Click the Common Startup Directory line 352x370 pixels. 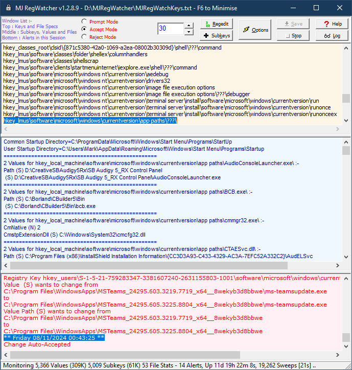point(118,142)
